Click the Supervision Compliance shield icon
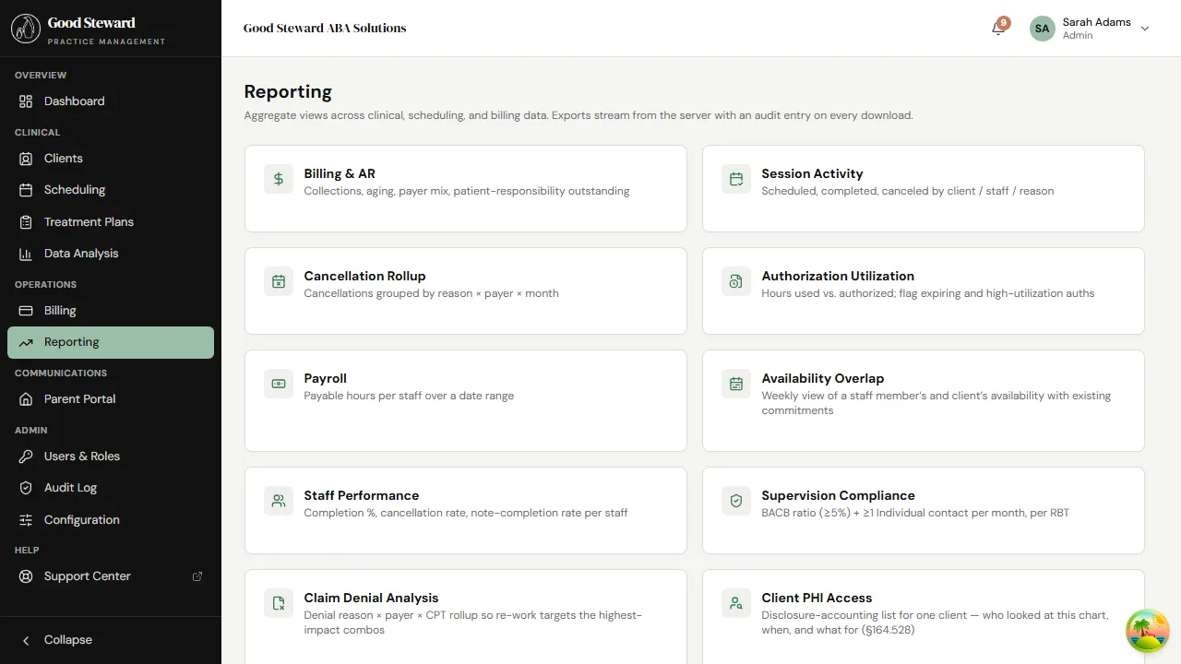Viewport: 1181px width, 664px height. pos(735,500)
